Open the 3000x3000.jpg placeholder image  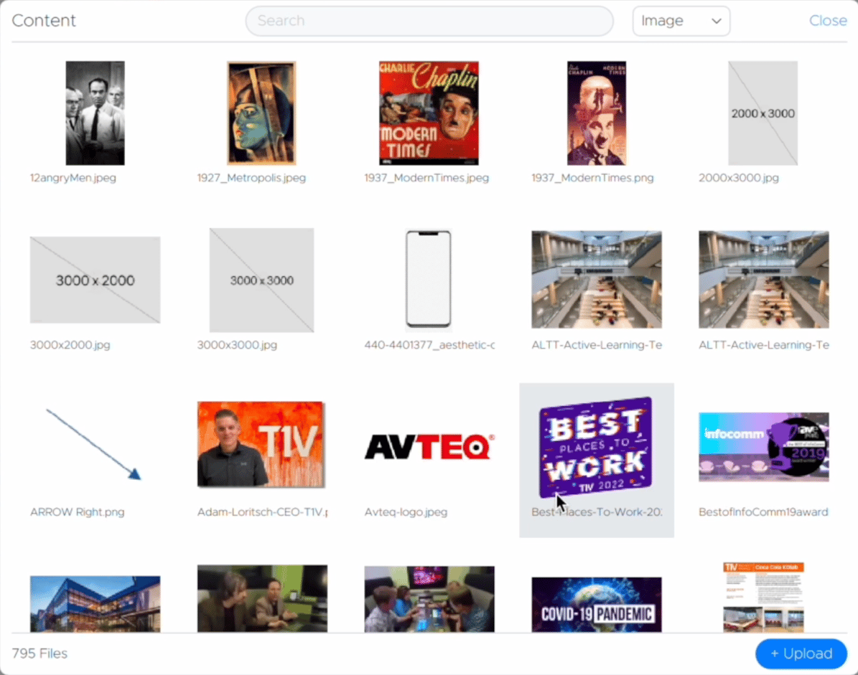pos(261,280)
